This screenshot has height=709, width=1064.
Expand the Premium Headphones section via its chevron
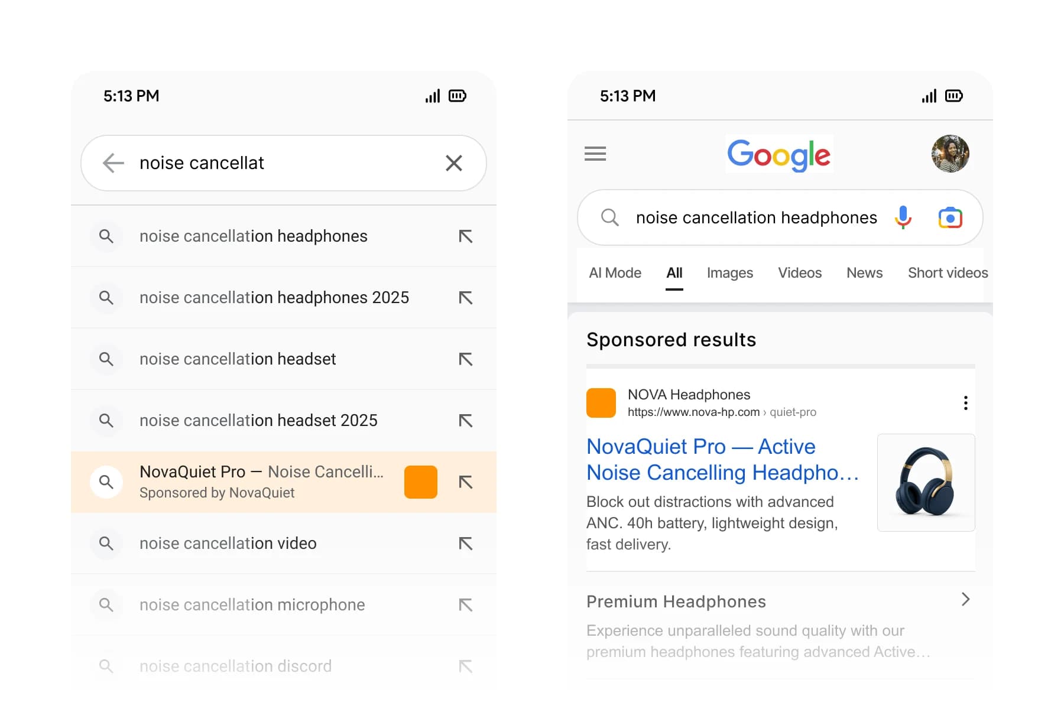(x=966, y=600)
